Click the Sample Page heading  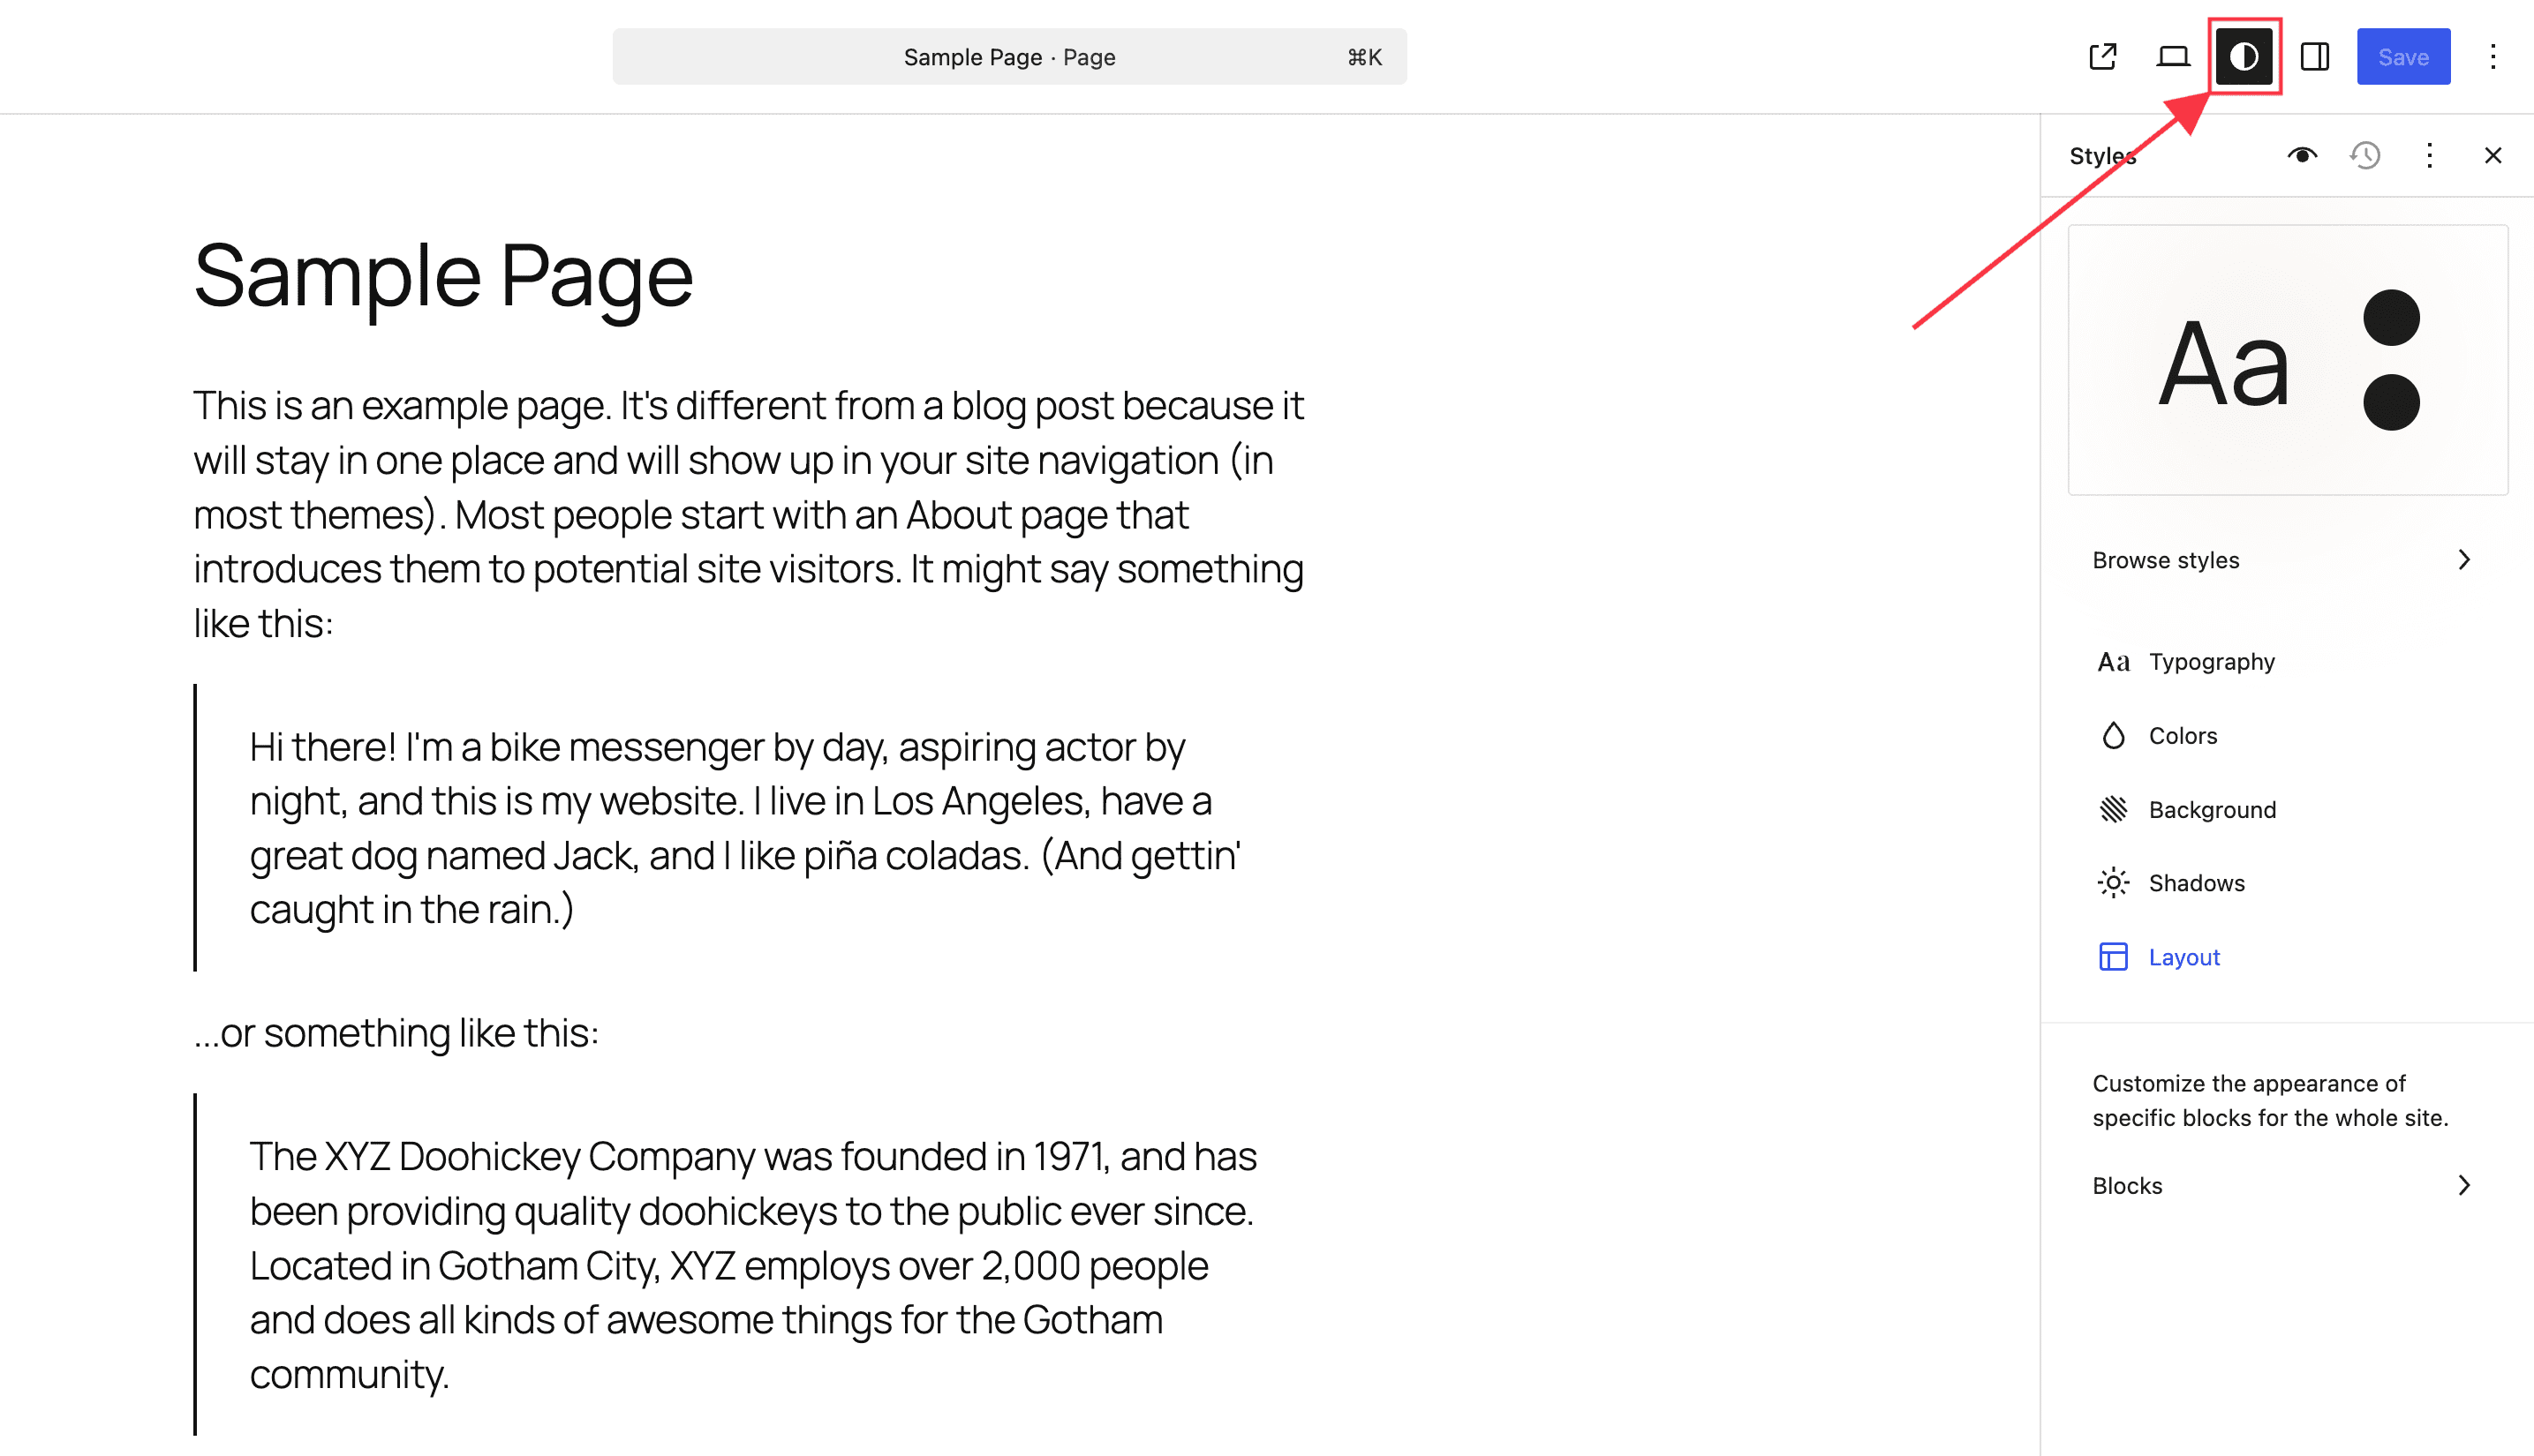443,276
